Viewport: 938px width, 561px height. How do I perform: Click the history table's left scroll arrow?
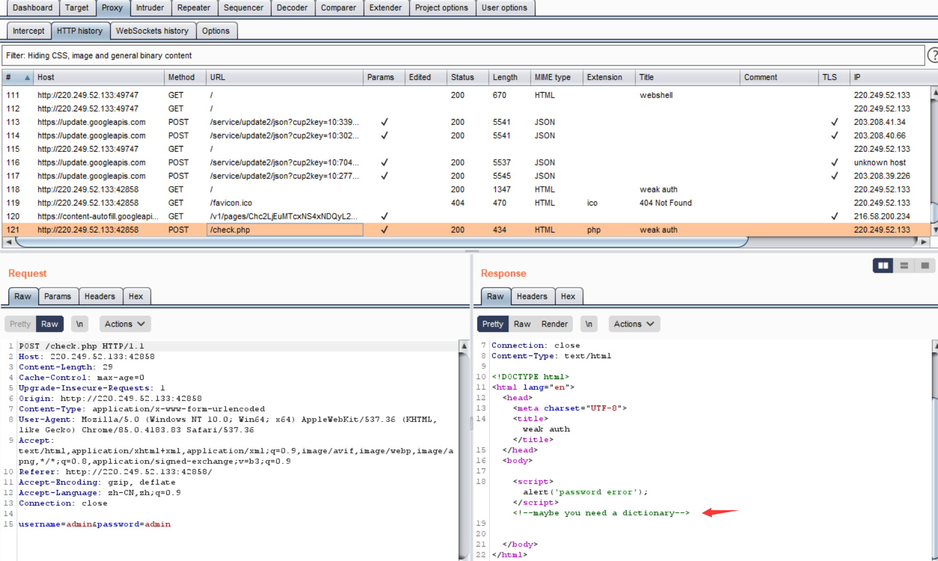[x=8, y=242]
